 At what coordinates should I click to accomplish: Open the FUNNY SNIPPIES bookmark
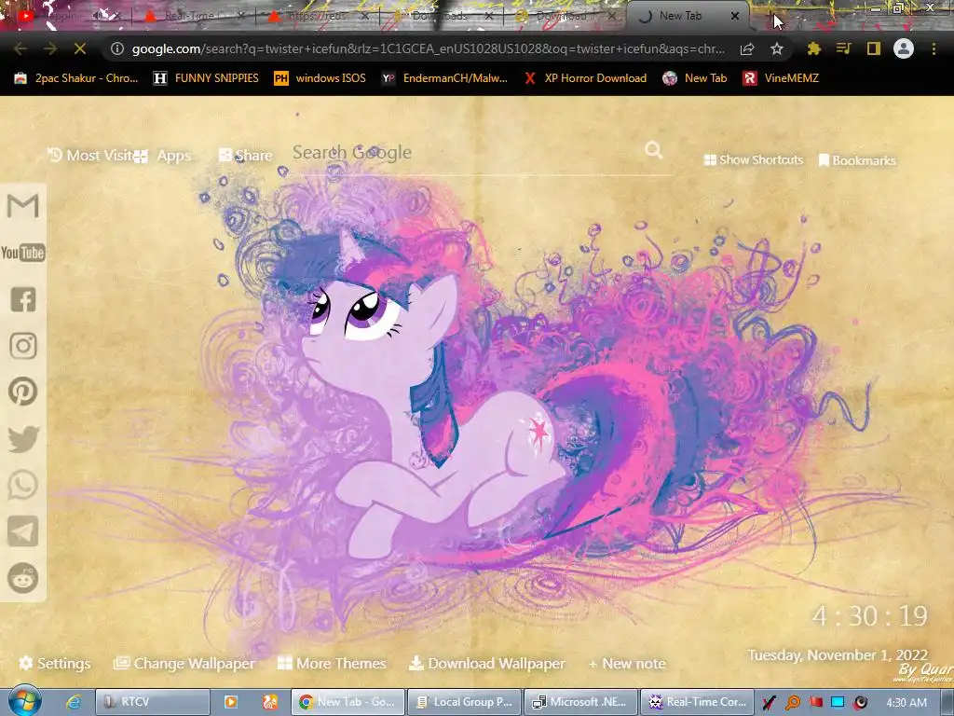coord(206,78)
